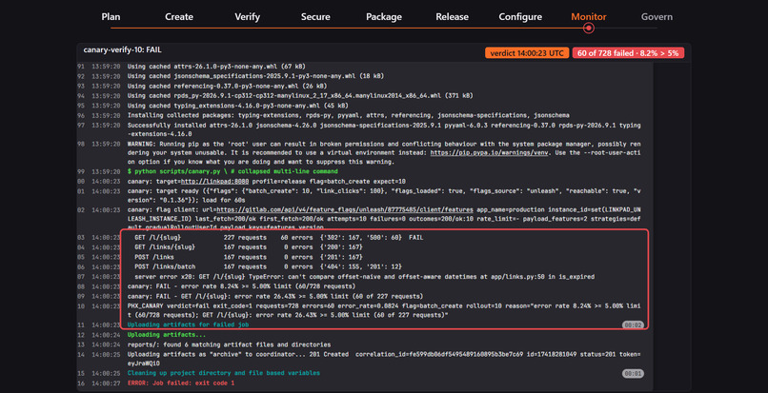Select the Verify stage tab

coord(248,16)
